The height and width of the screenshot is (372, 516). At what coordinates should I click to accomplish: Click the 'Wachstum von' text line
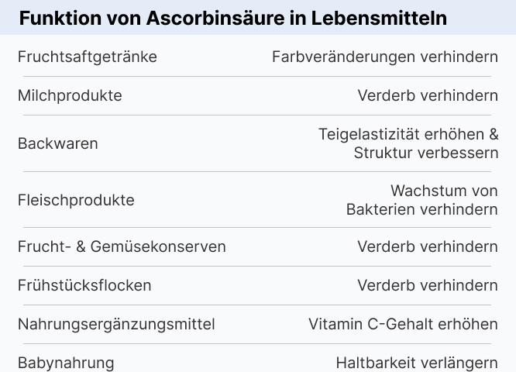444,191
